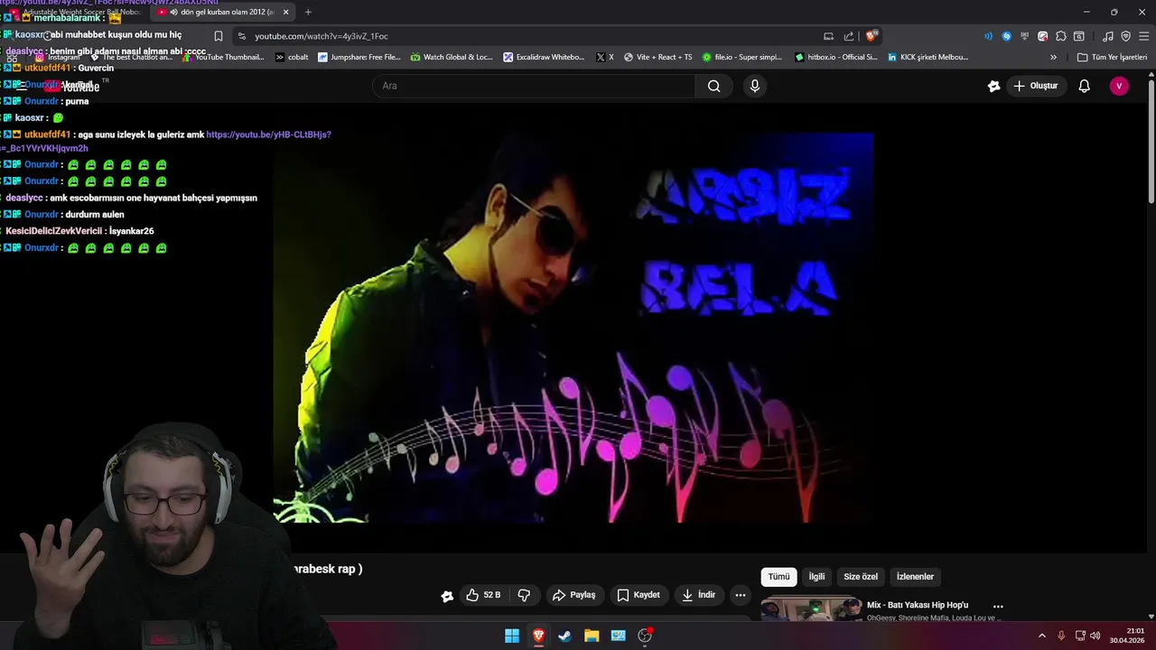Close the dön gel kurban olam tab
Screen dimensions: 1156x650
click(x=285, y=13)
